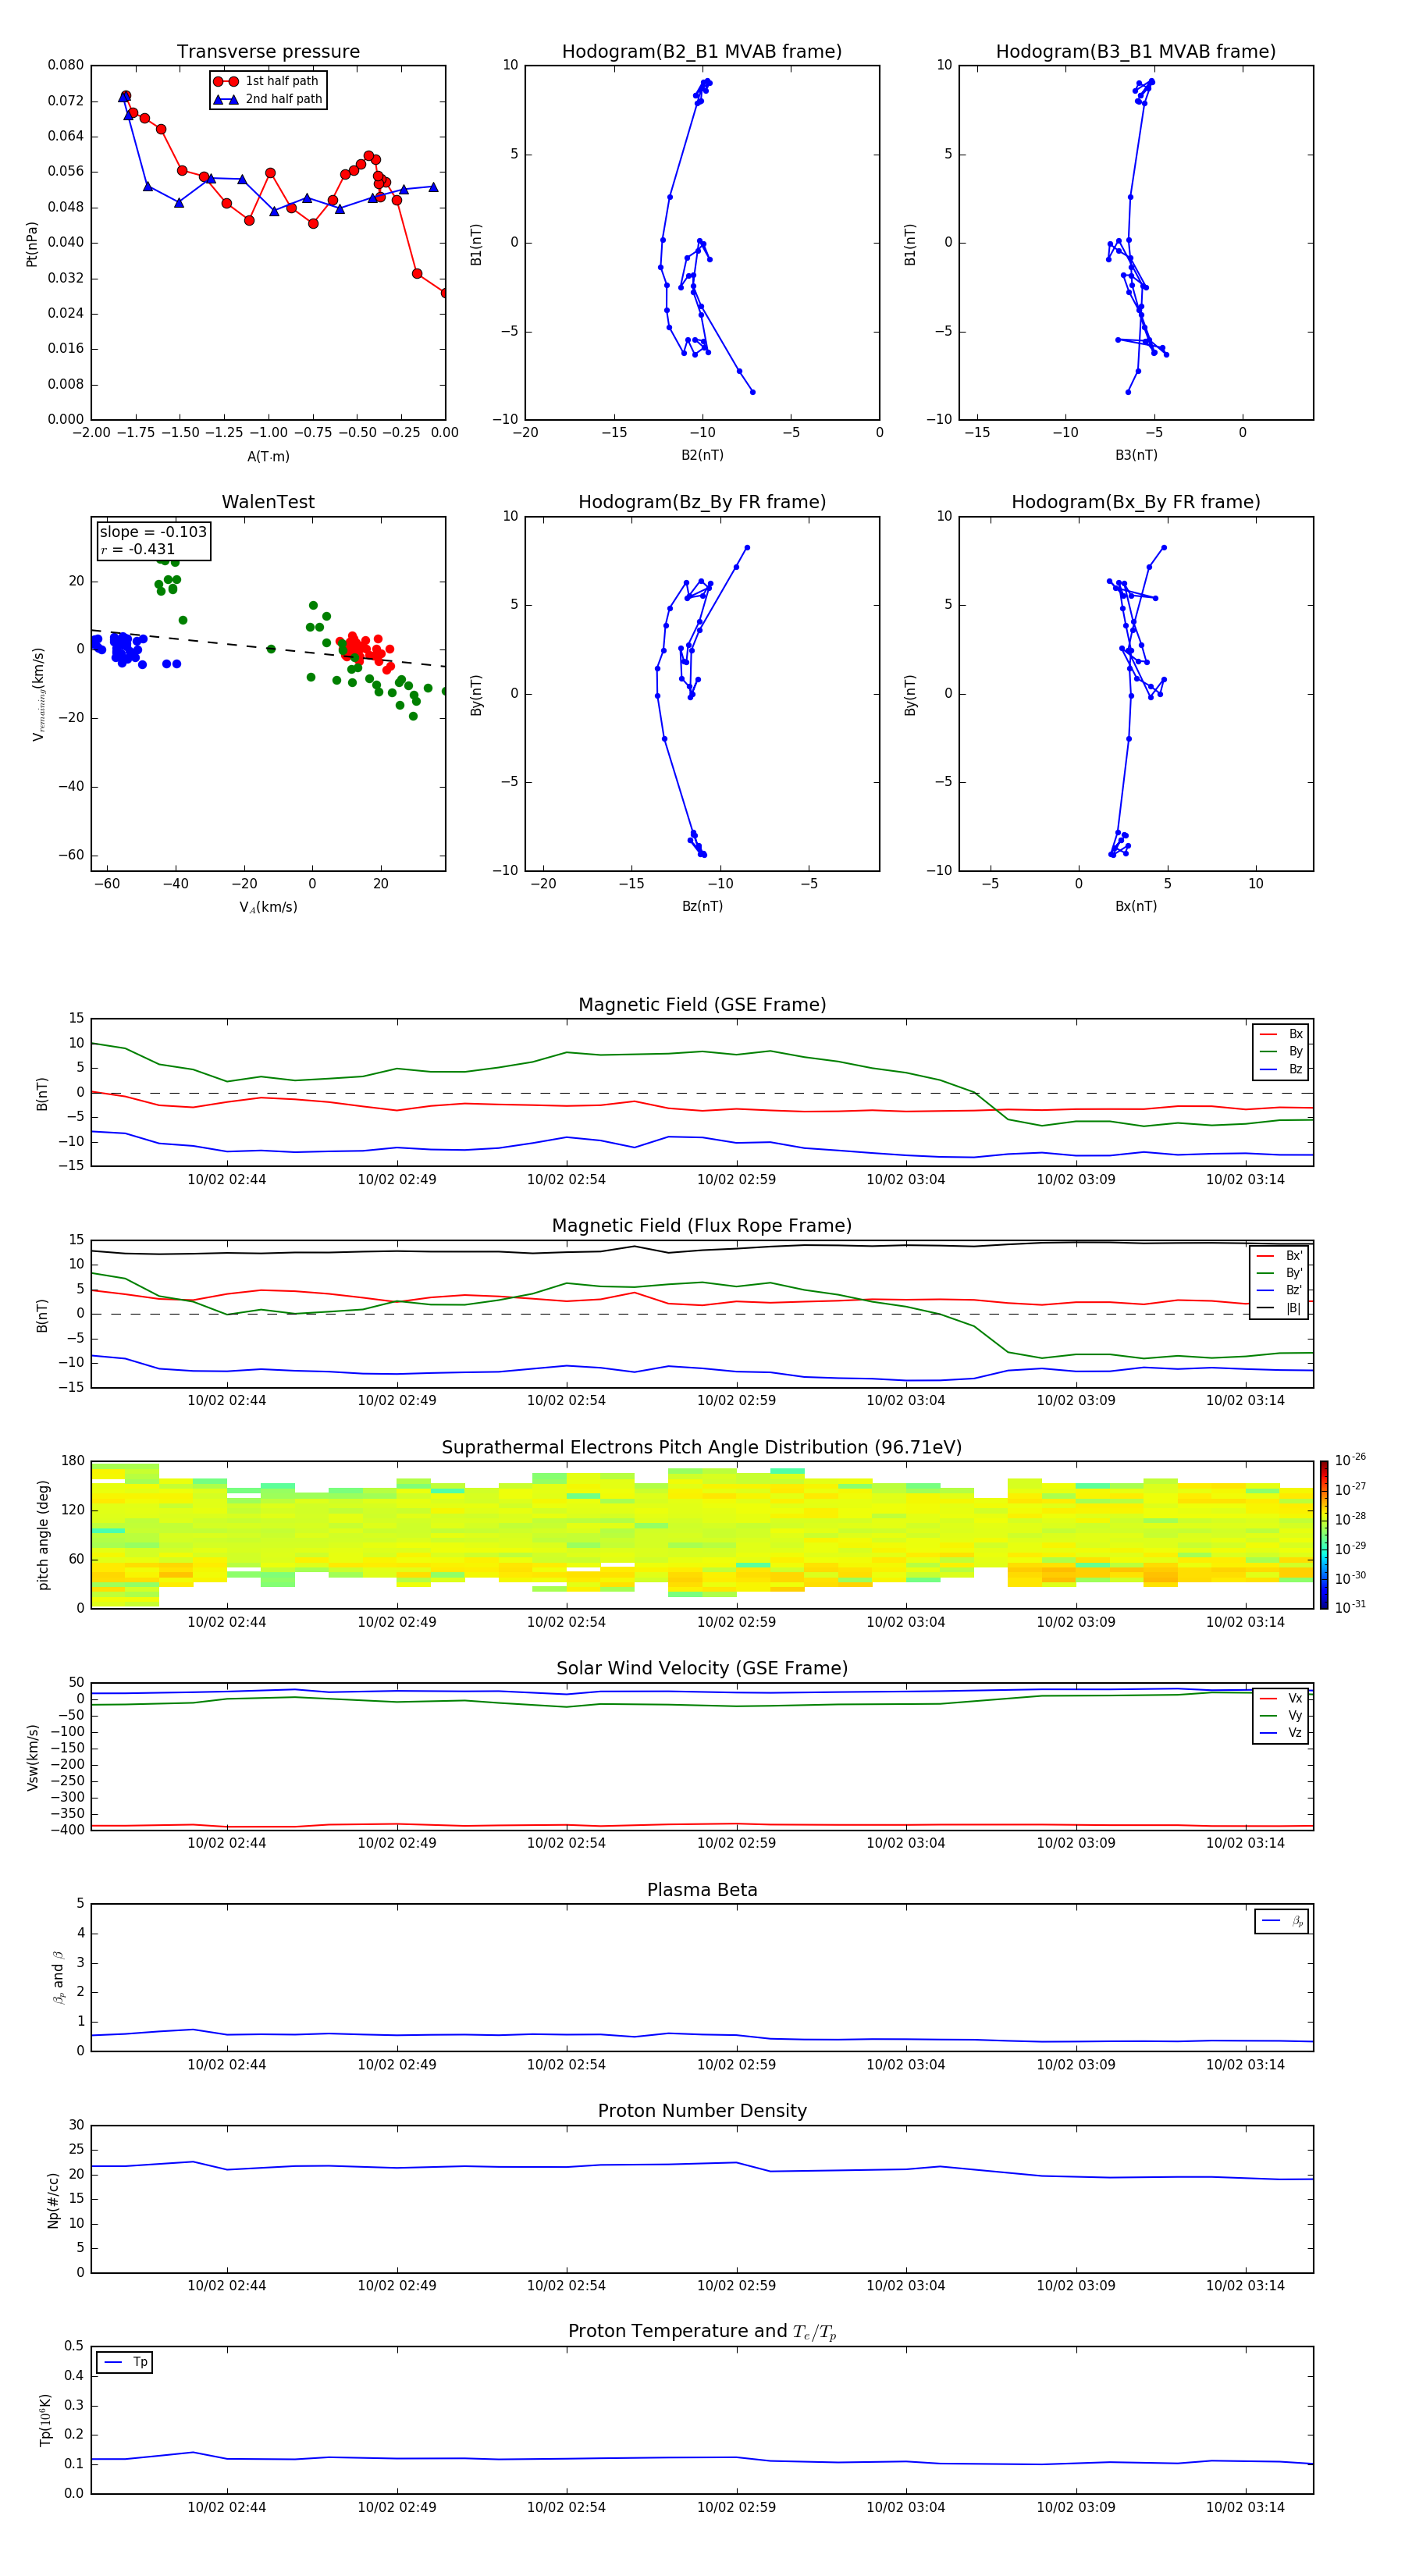Click the Bx(nT) x-axis label
The width and height of the screenshot is (1405, 2576).
[1136, 906]
